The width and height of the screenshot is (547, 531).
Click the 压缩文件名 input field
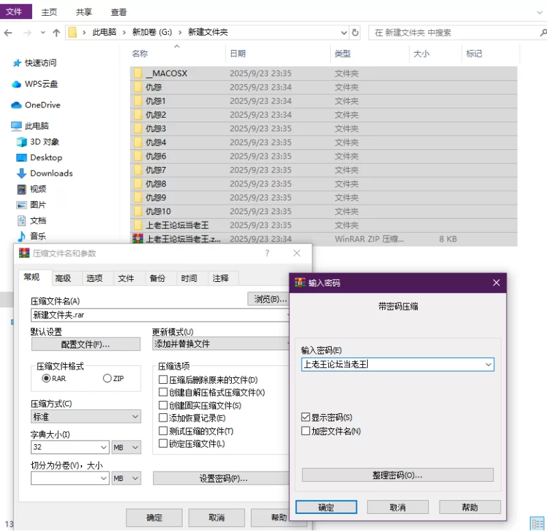point(157,315)
